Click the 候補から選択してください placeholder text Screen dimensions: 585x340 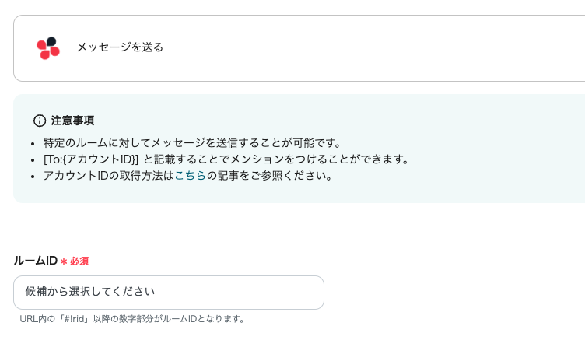click(90, 292)
